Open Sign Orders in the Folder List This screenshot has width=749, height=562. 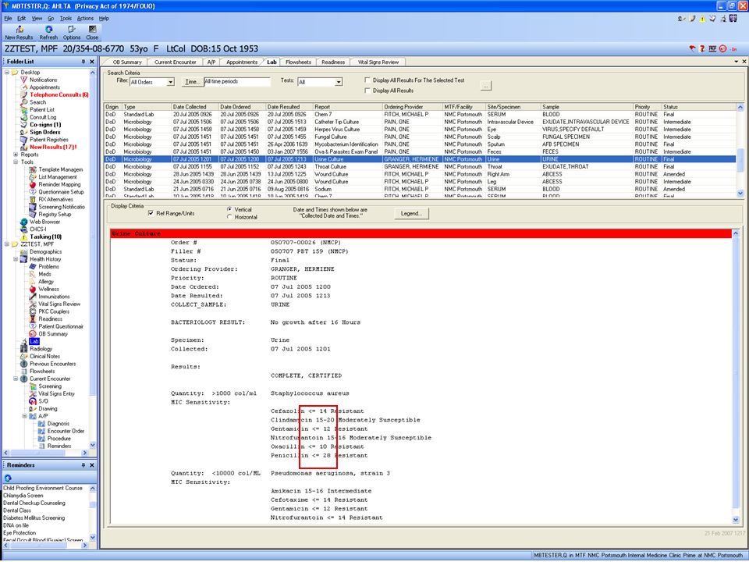[x=45, y=132]
